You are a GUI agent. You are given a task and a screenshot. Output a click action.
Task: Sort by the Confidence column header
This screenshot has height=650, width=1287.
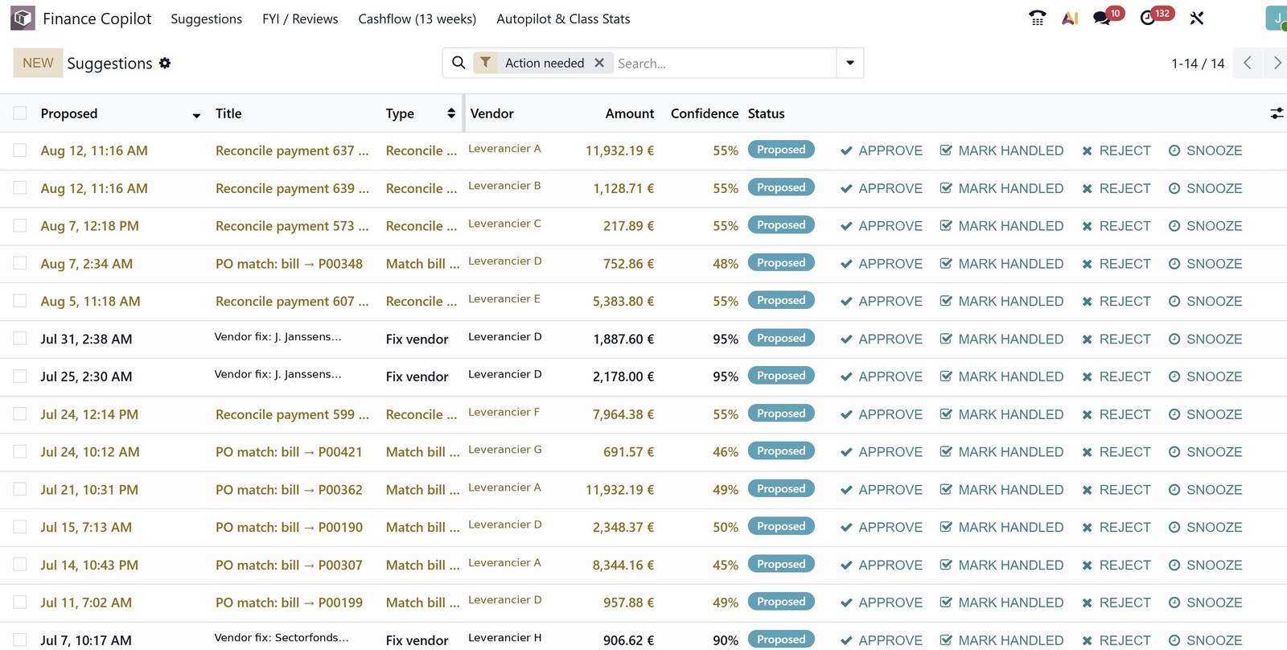(x=705, y=113)
